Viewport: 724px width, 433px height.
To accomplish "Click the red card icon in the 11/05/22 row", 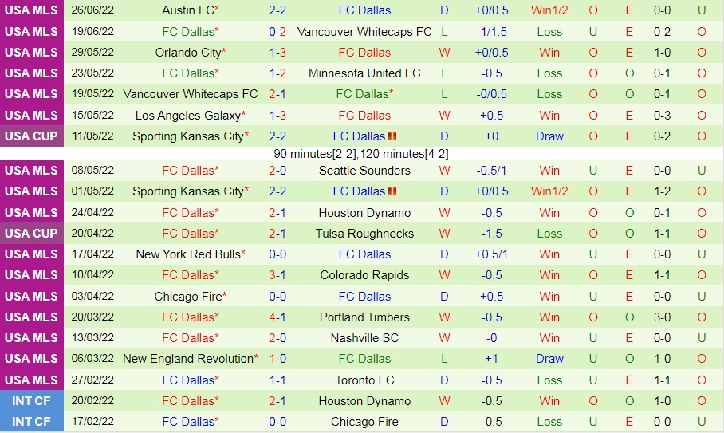I will [392, 136].
